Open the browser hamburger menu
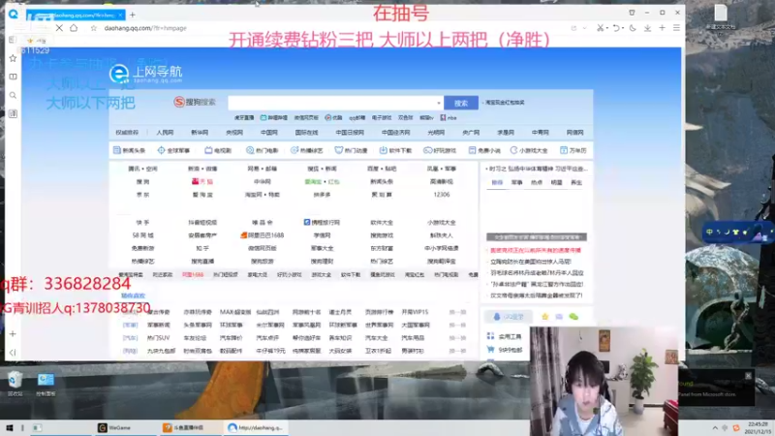 tap(676, 28)
